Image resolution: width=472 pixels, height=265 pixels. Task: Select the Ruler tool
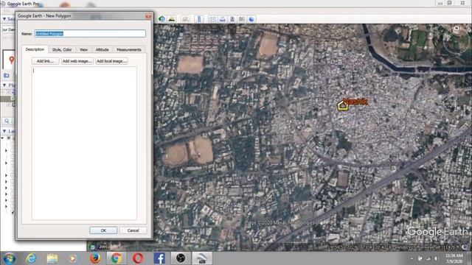[x=199, y=19]
